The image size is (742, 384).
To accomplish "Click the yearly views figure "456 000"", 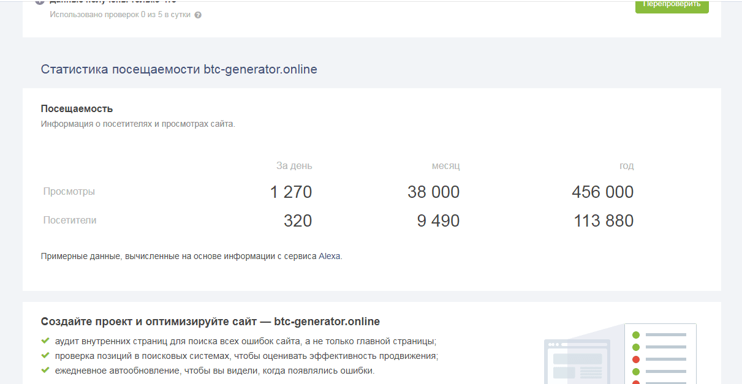I will click(603, 192).
